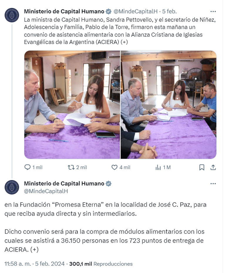Open the first tweet's three-dot more menu

[x=213, y=11]
